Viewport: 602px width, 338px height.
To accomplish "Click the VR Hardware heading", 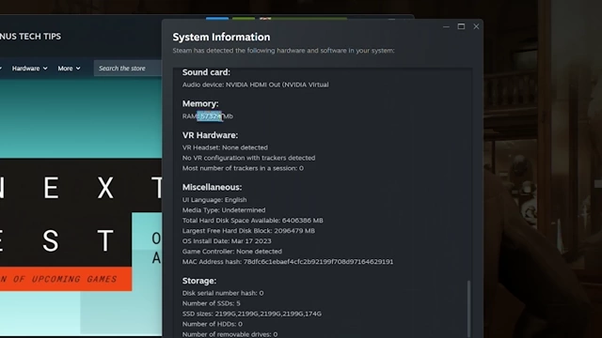I will [210, 135].
